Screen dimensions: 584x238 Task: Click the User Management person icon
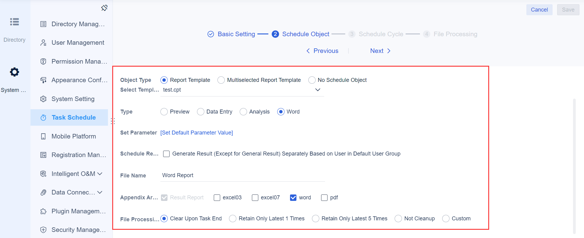43,43
